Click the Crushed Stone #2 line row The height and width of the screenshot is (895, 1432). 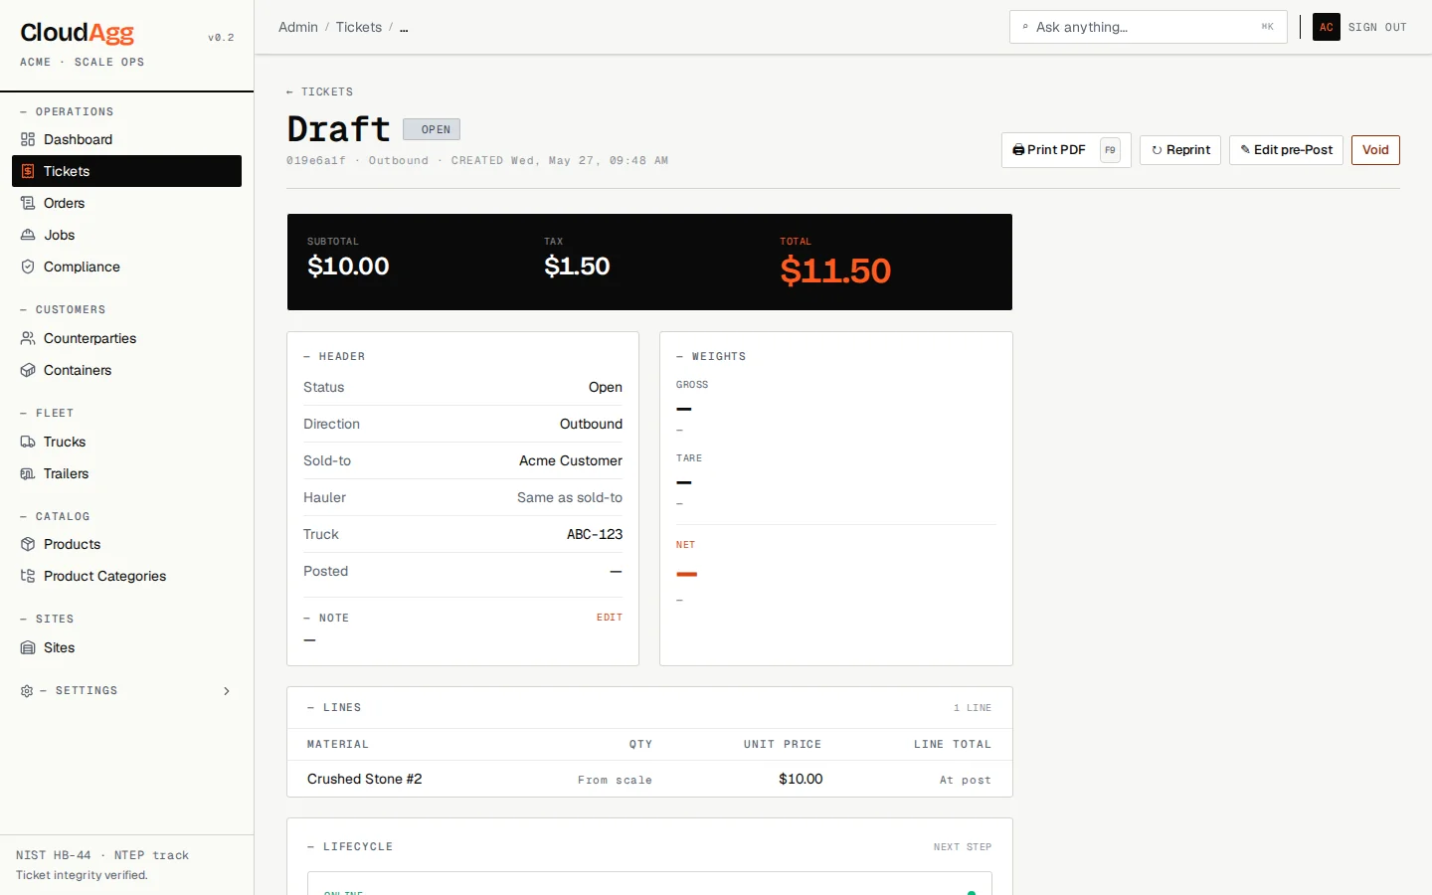tap(649, 779)
